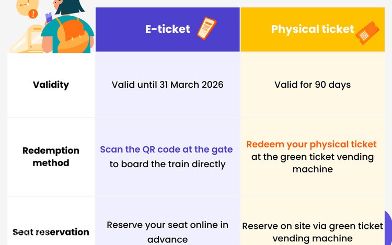Click the "Valid for 90 days" cell
Viewport: 392px width, 245px height.
[x=312, y=85]
